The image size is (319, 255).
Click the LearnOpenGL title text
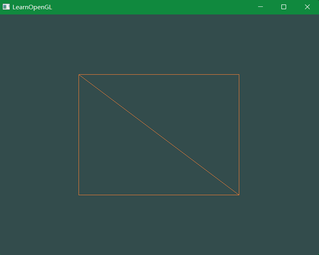click(32, 7)
